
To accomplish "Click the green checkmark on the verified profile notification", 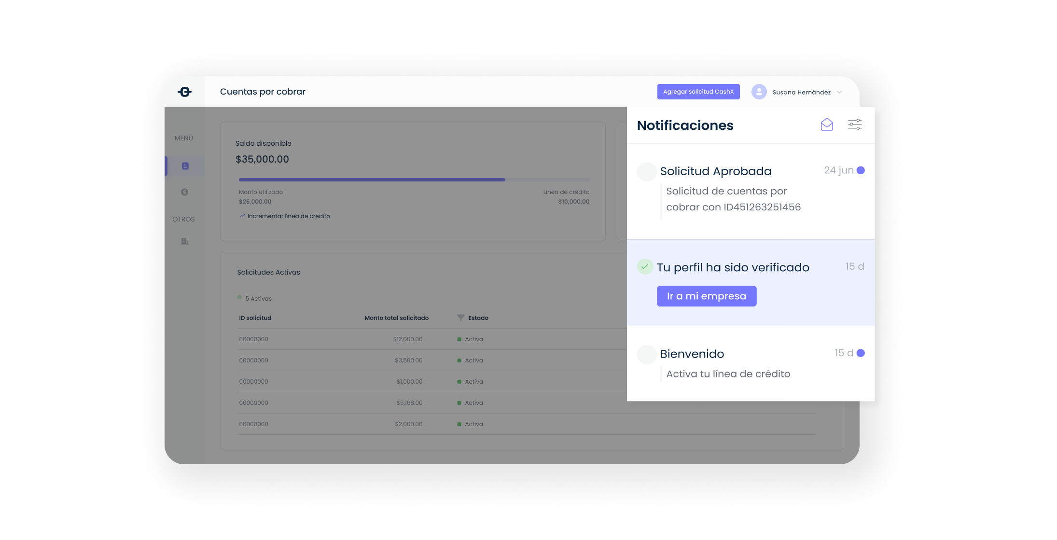I will point(645,266).
